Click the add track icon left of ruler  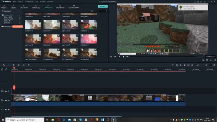point(2,69)
